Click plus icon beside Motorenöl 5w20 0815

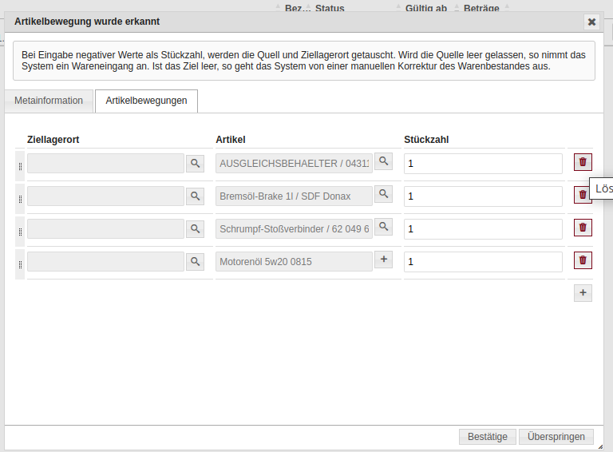click(x=384, y=260)
